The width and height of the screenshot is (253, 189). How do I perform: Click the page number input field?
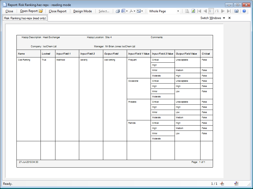[211, 11]
